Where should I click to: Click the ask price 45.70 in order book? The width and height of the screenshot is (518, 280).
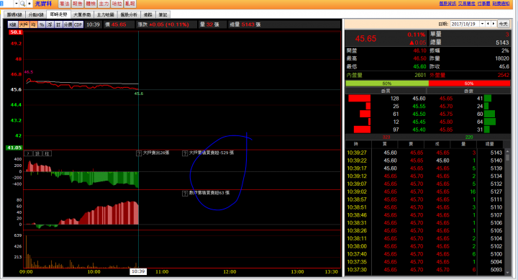point(446,107)
